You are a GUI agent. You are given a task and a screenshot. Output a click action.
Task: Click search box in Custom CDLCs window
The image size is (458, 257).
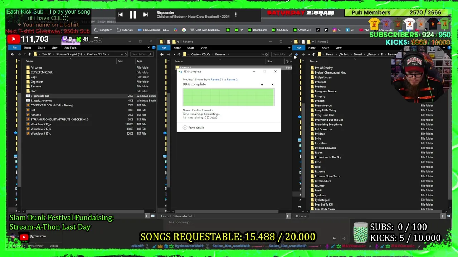[x=142, y=54]
